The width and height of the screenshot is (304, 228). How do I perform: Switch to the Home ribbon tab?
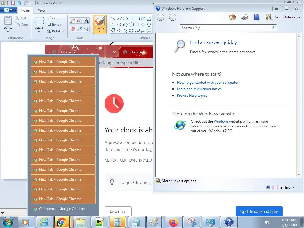pyautogui.click(x=25, y=10)
